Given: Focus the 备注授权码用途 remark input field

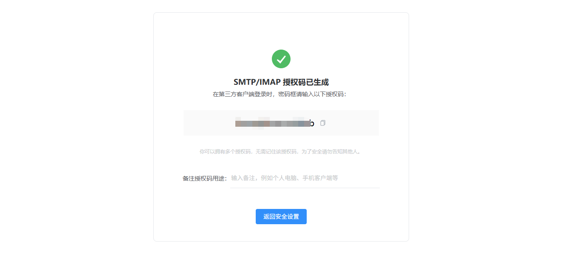Looking at the screenshot, I should click(305, 178).
